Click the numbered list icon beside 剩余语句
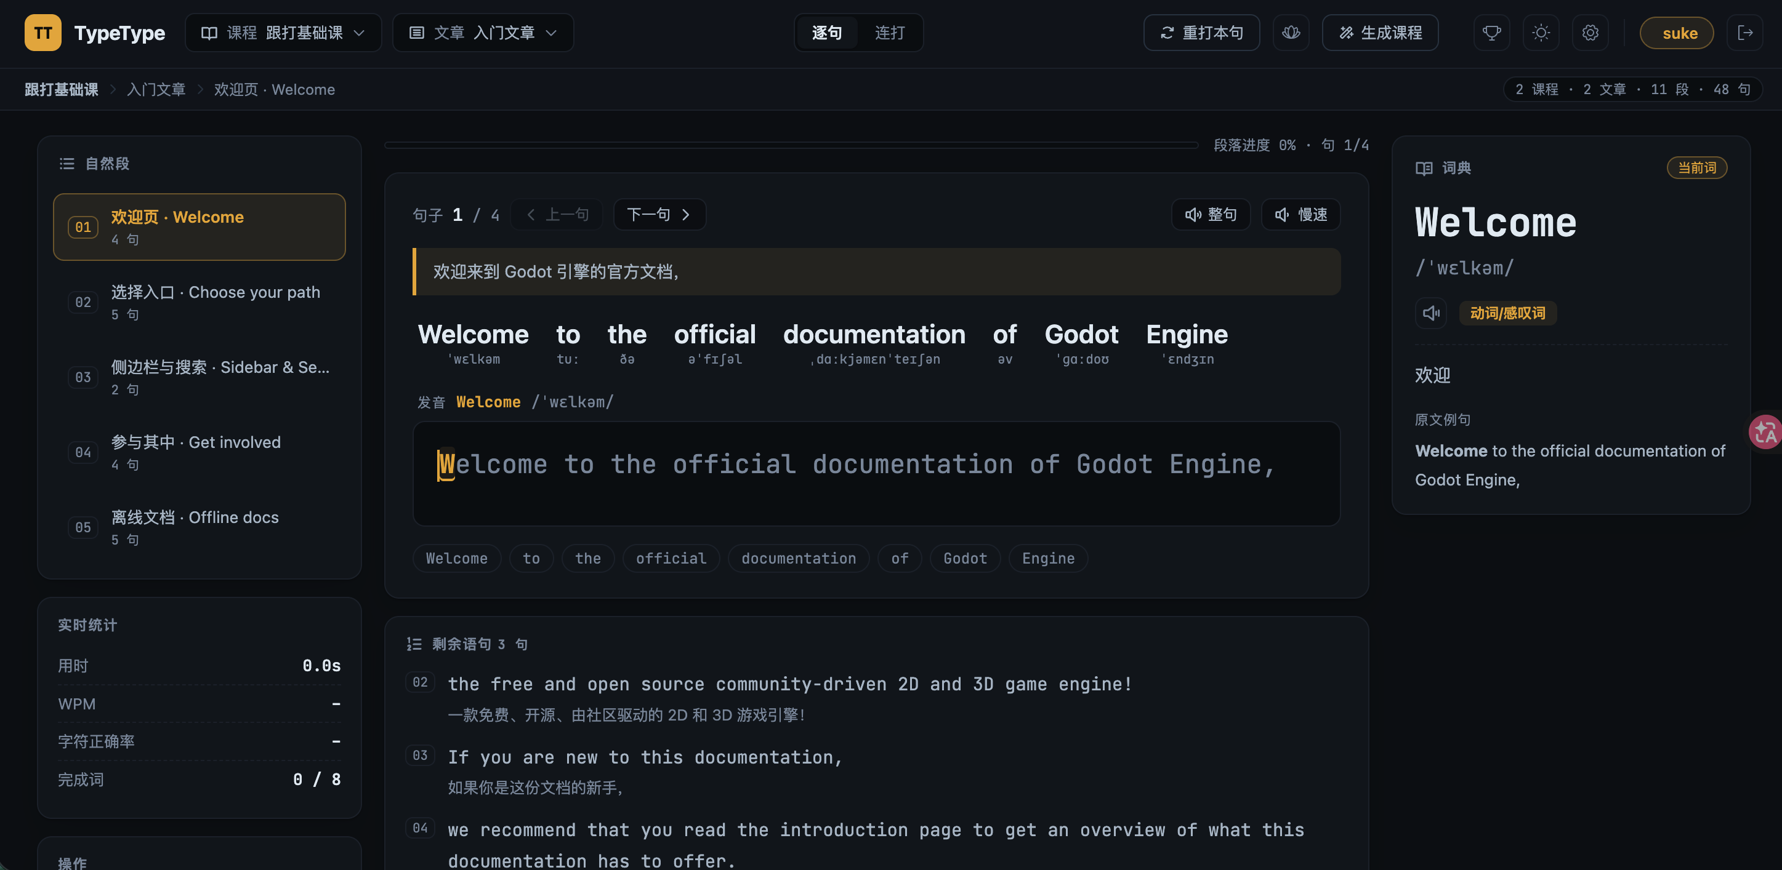 coord(414,644)
